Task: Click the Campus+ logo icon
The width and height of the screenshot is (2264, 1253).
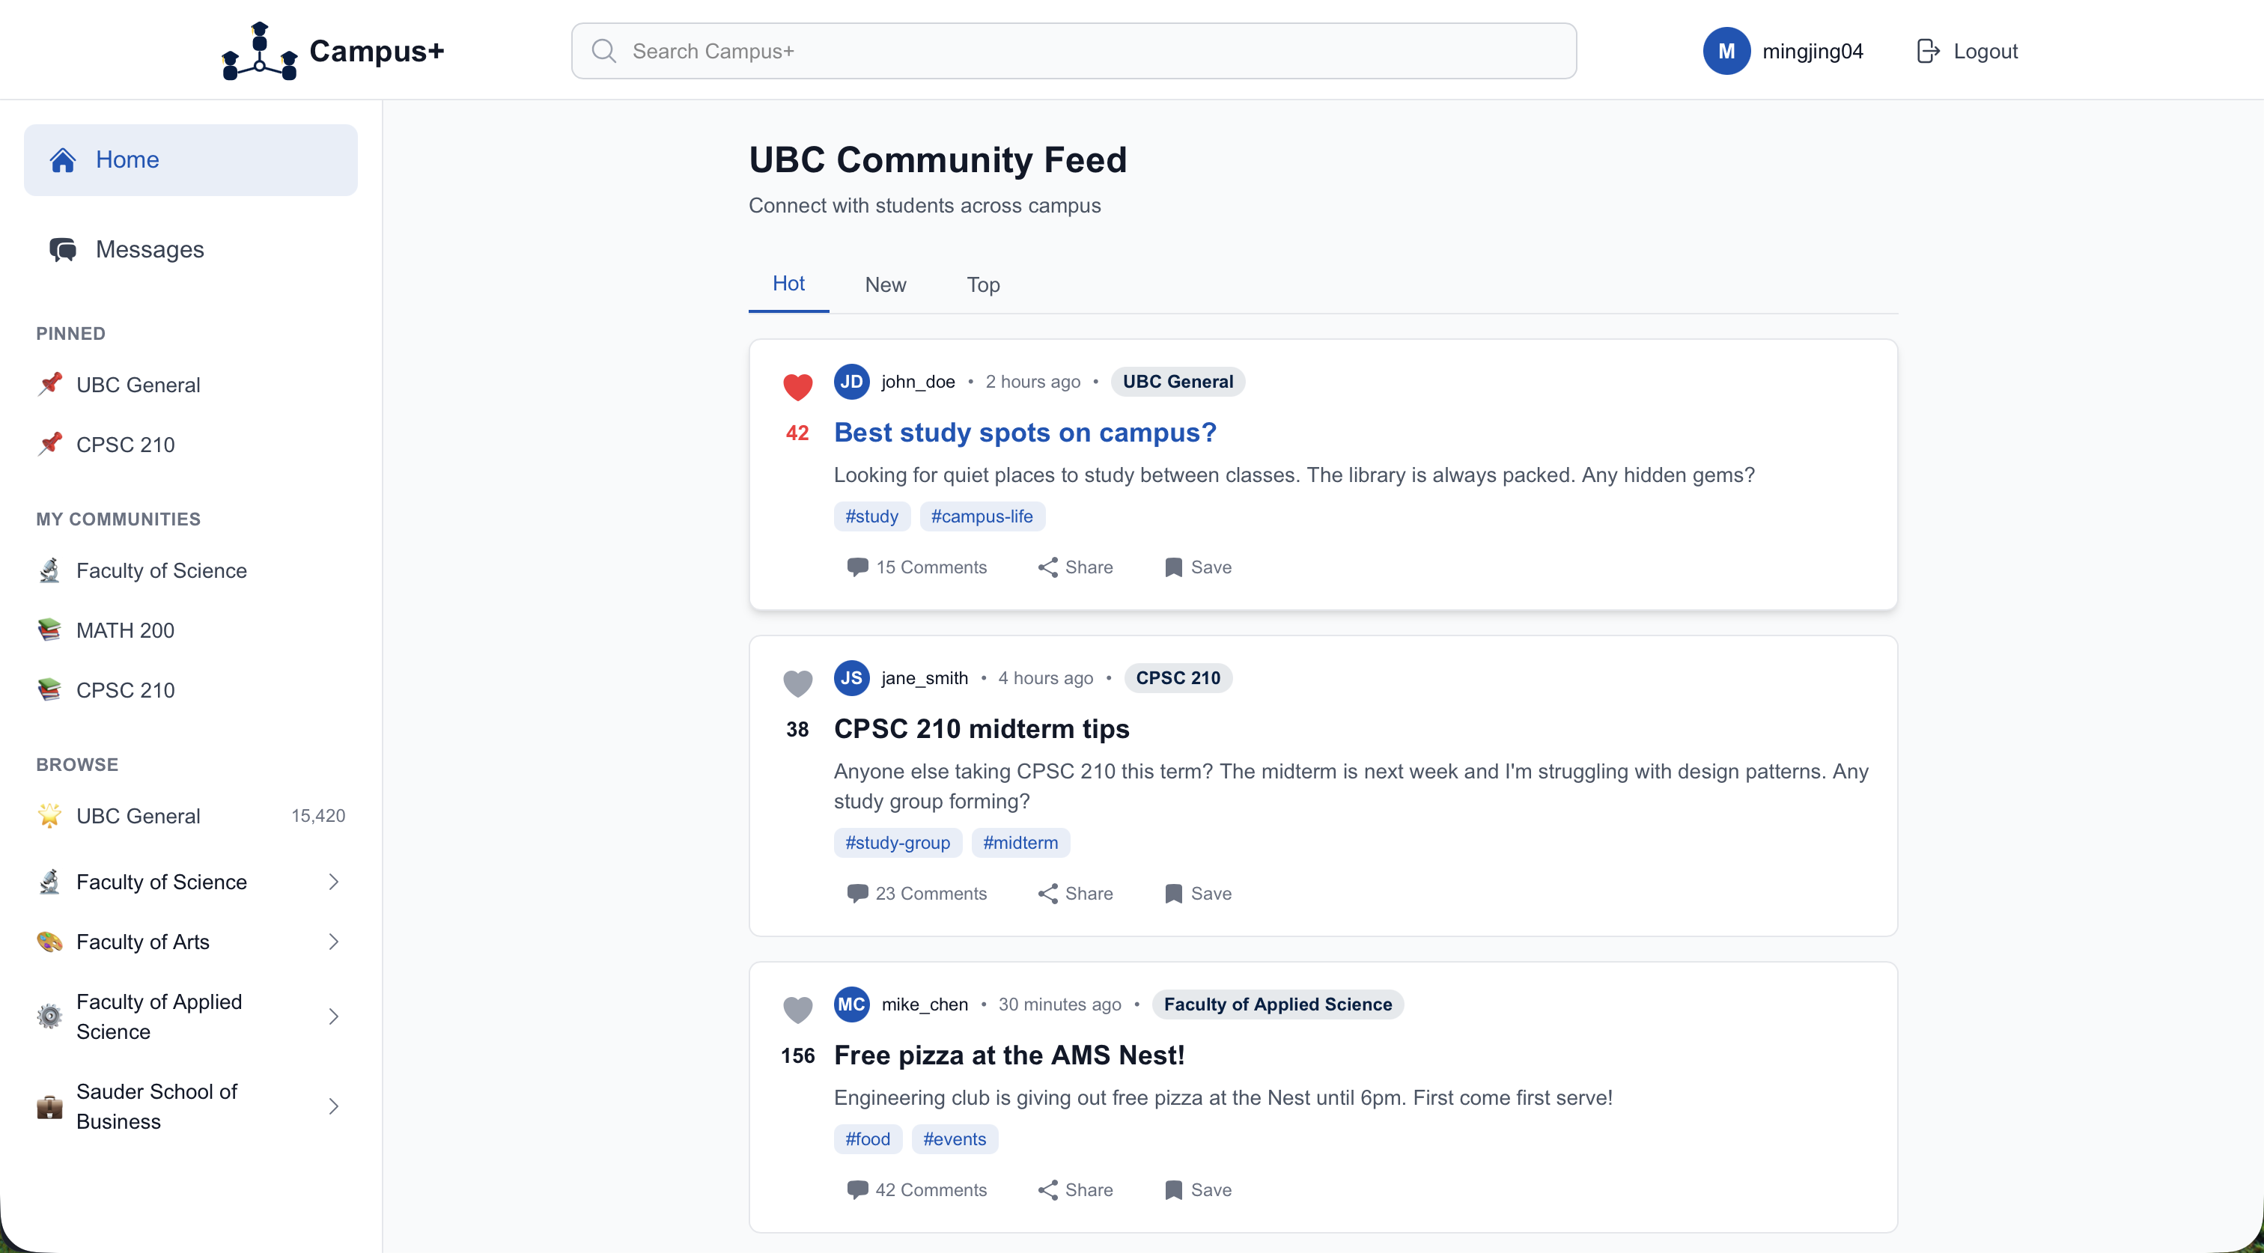Action: point(259,51)
